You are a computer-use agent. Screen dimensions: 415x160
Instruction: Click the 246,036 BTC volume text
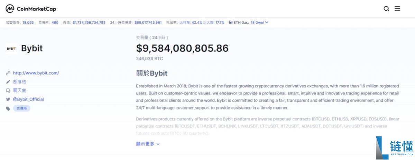(149, 59)
